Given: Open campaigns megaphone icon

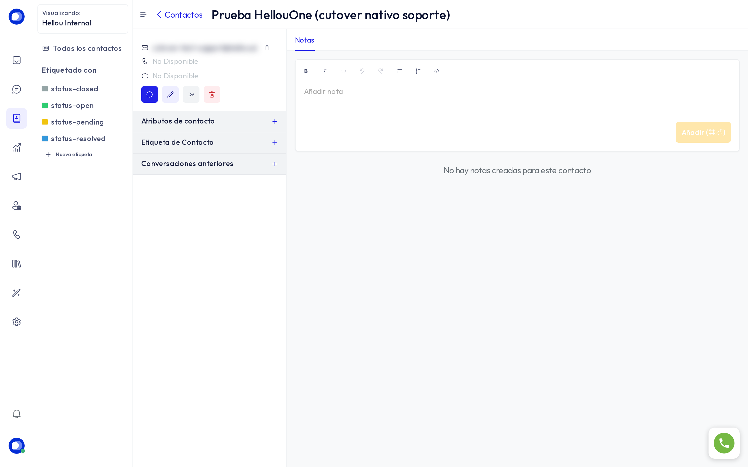Looking at the screenshot, I should 16,176.
